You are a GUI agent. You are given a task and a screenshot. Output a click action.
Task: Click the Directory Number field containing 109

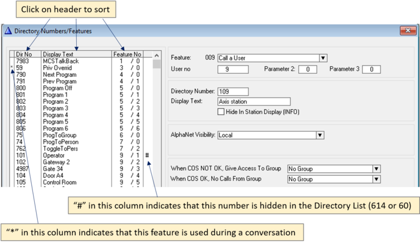(x=233, y=92)
